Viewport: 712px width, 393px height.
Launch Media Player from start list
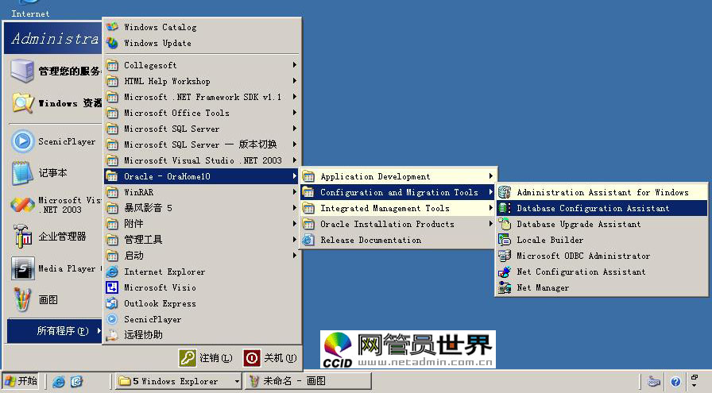(55, 268)
